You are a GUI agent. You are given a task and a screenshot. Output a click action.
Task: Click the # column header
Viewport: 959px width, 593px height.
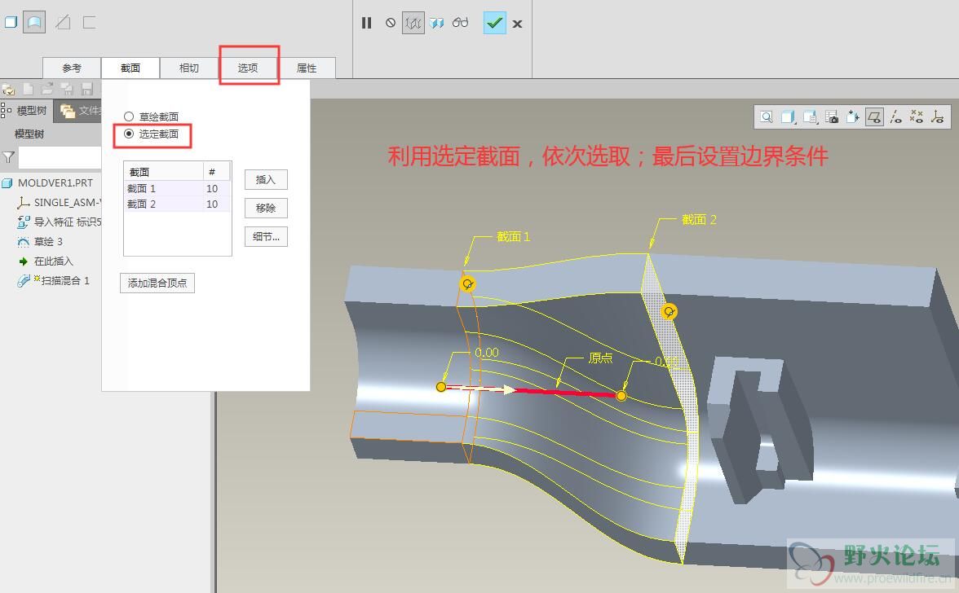click(217, 172)
